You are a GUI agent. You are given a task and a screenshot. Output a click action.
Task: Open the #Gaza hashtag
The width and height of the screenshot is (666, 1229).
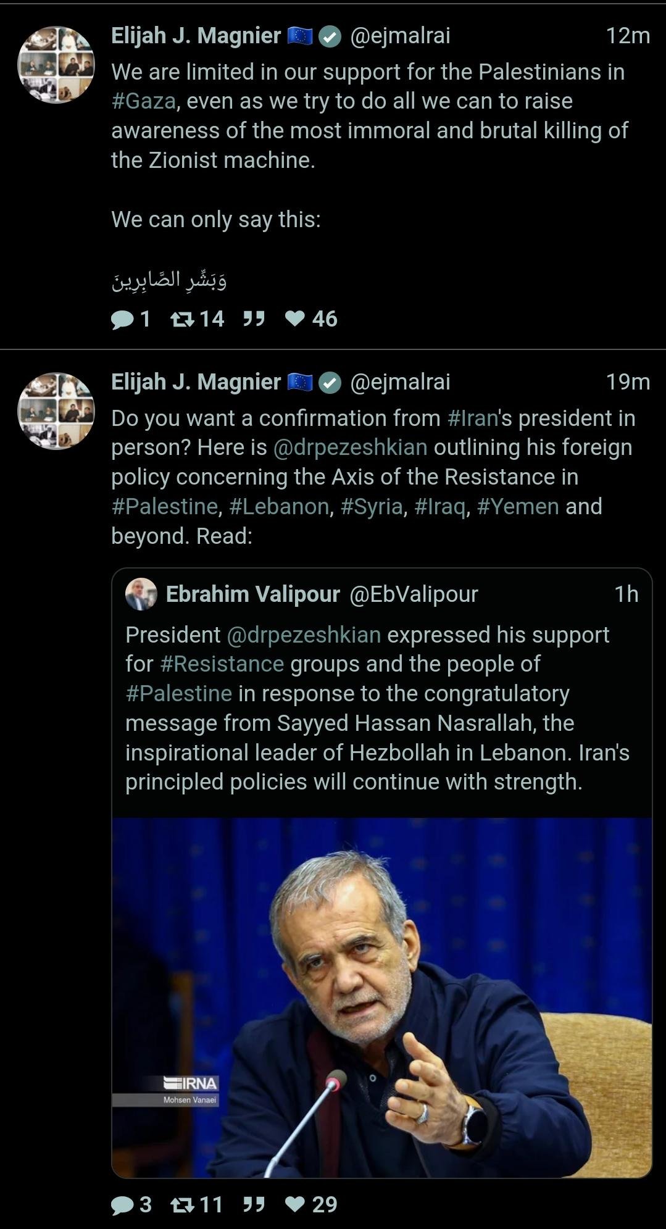(x=144, y=101)
